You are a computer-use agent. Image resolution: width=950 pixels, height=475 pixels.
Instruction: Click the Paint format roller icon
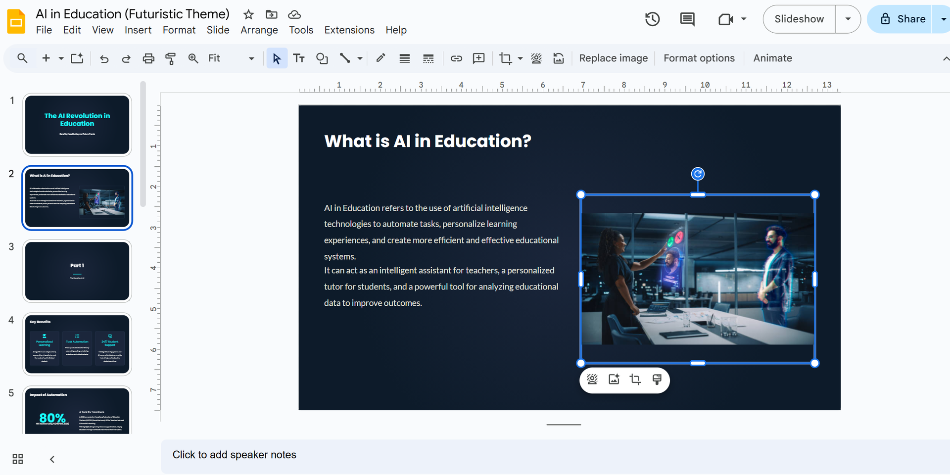point(170,58)
